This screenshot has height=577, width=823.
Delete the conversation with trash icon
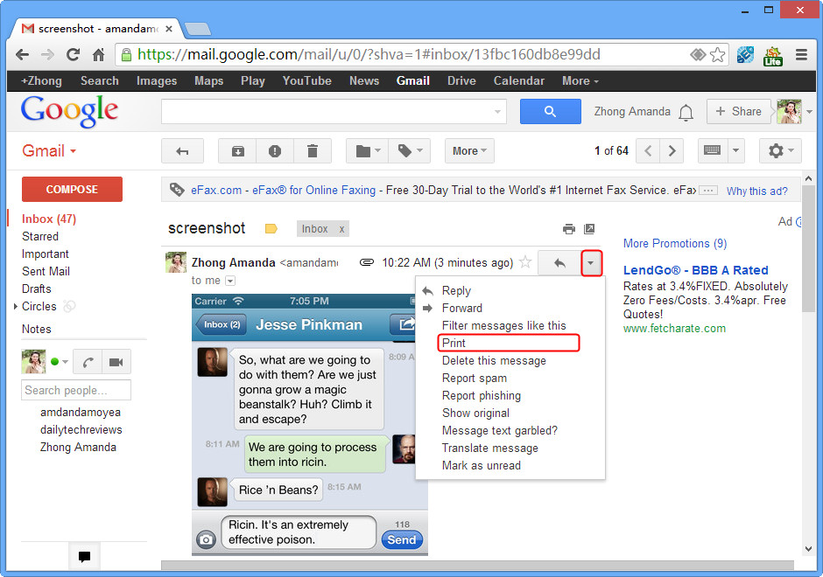(313, 151)
